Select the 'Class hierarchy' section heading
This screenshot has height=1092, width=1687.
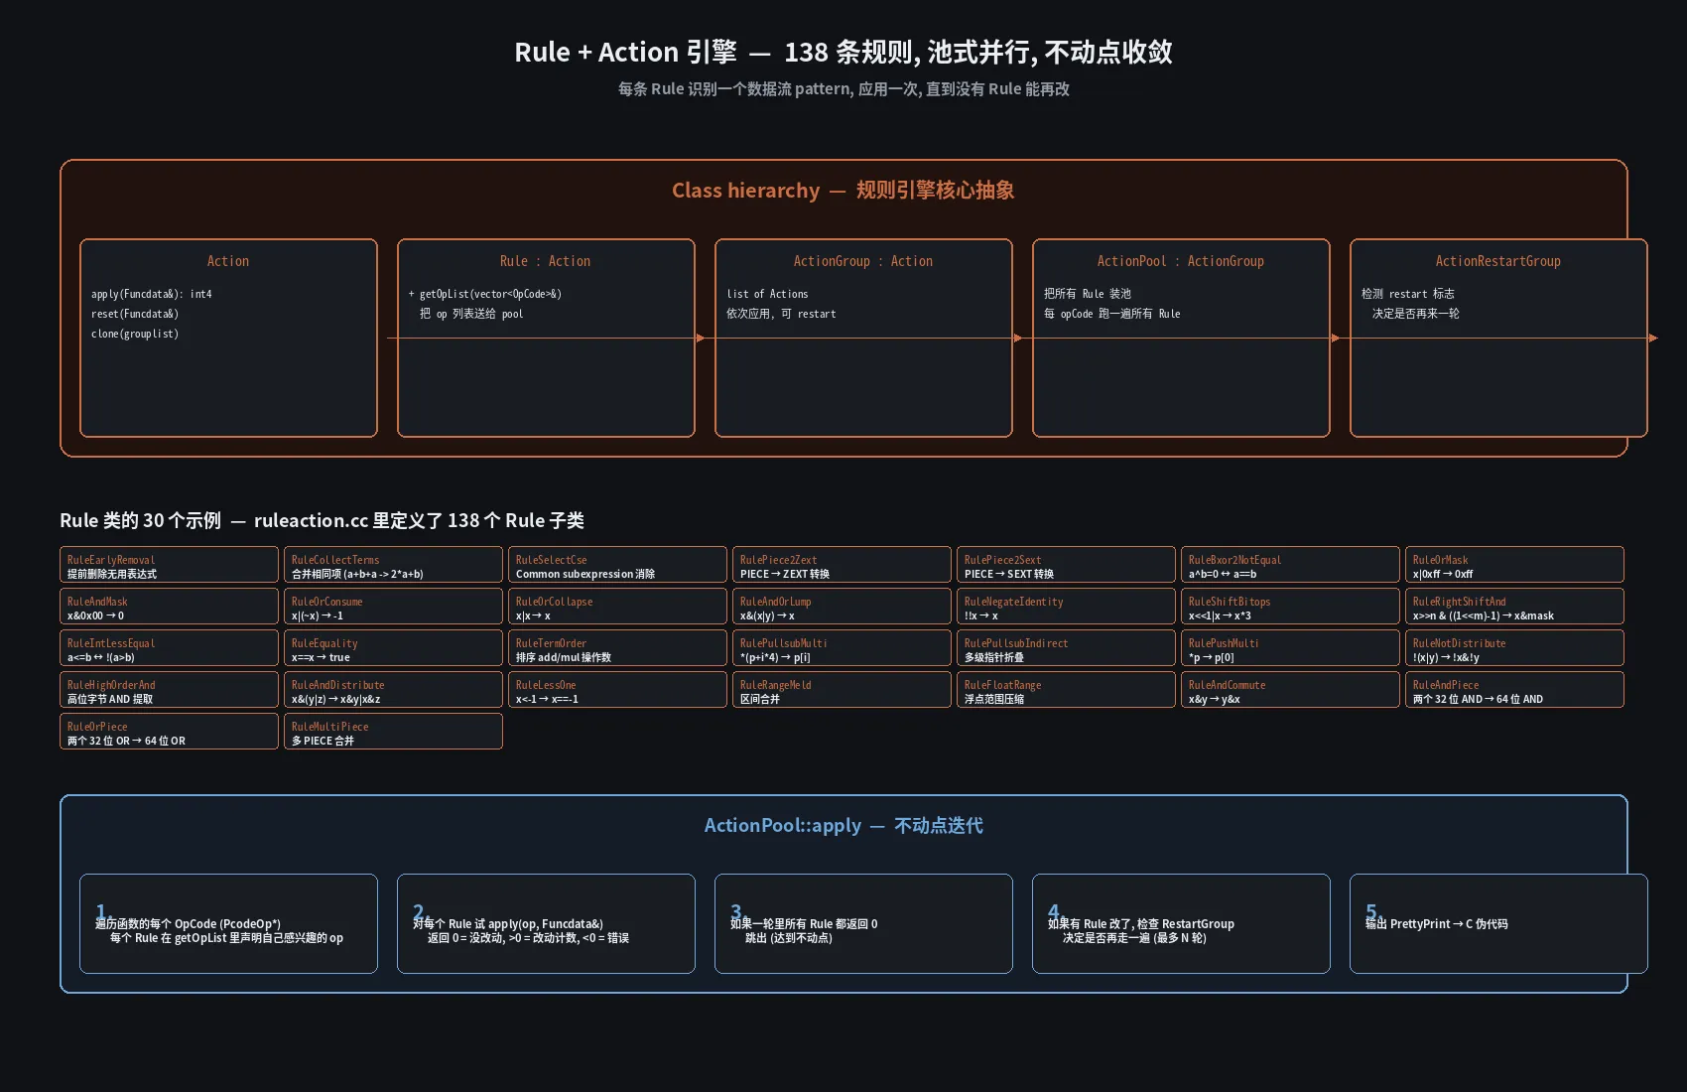point(843,190)
